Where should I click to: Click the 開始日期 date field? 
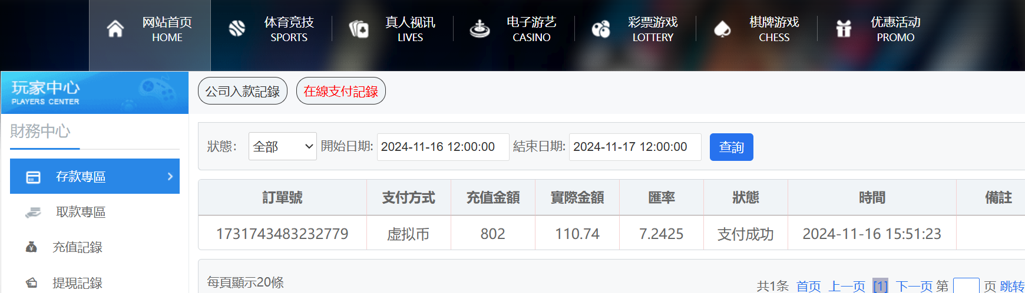pos(443,147)
